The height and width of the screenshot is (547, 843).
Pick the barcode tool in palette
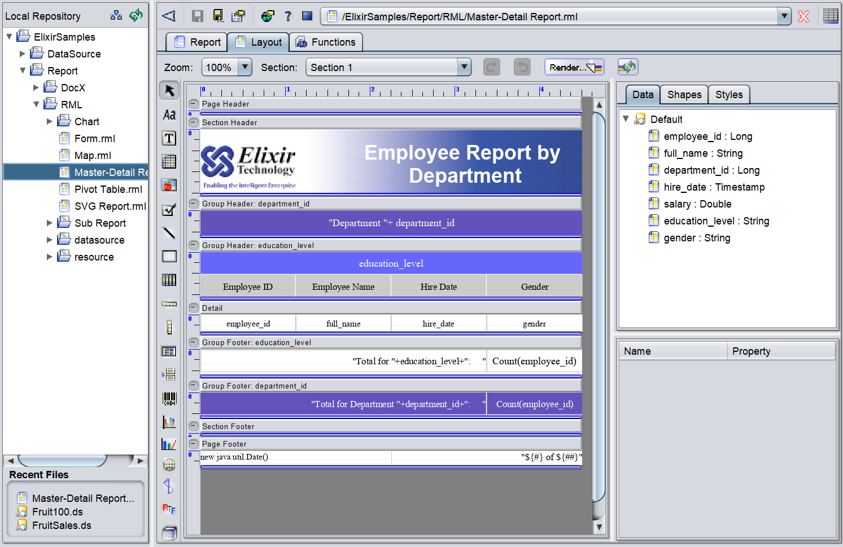coord(169,399)
